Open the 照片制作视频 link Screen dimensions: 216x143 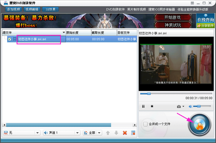[137, 9]
